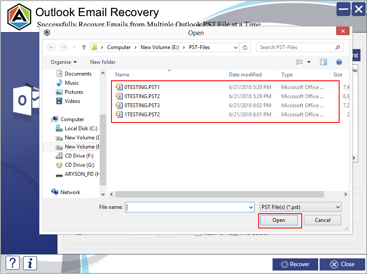This screenshot has height=274, width=367.
Task: Open the dialog Help icon
Action: point(339,62)
